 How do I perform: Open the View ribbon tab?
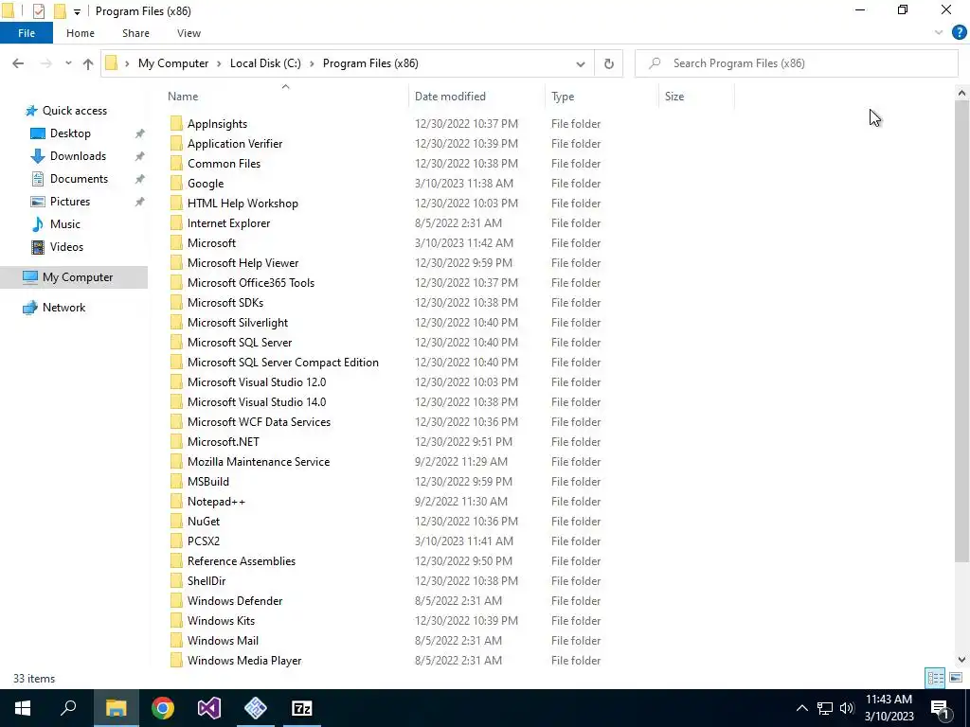189,33
